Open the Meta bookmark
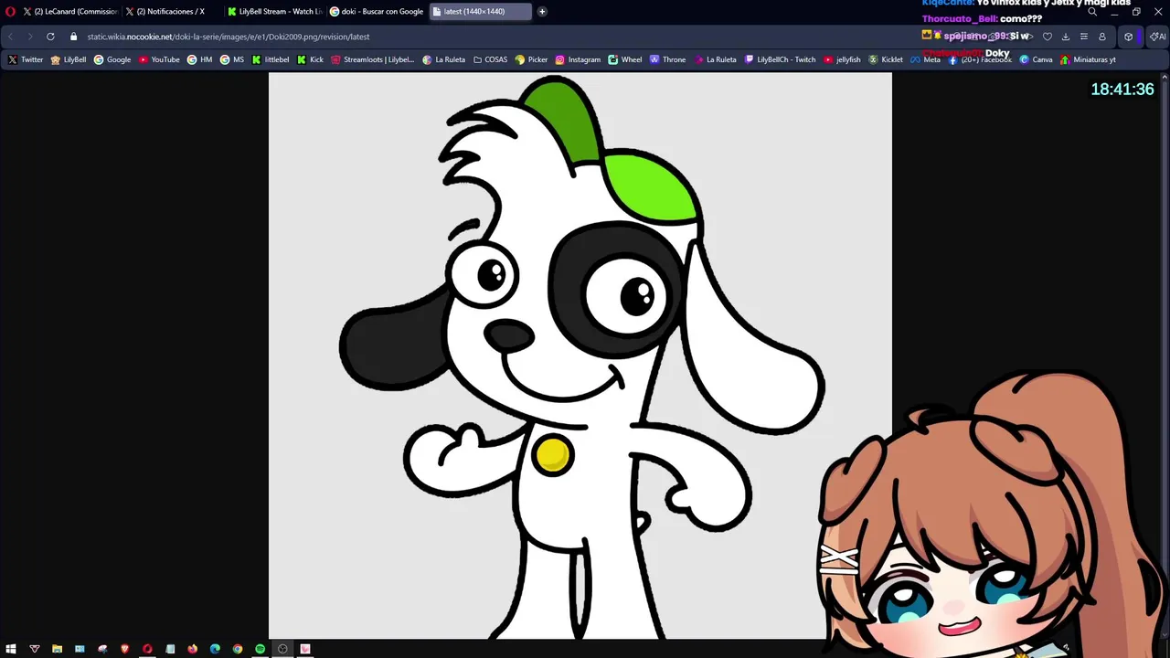This screenshot has height=658, width=1170. click(925, 59)
